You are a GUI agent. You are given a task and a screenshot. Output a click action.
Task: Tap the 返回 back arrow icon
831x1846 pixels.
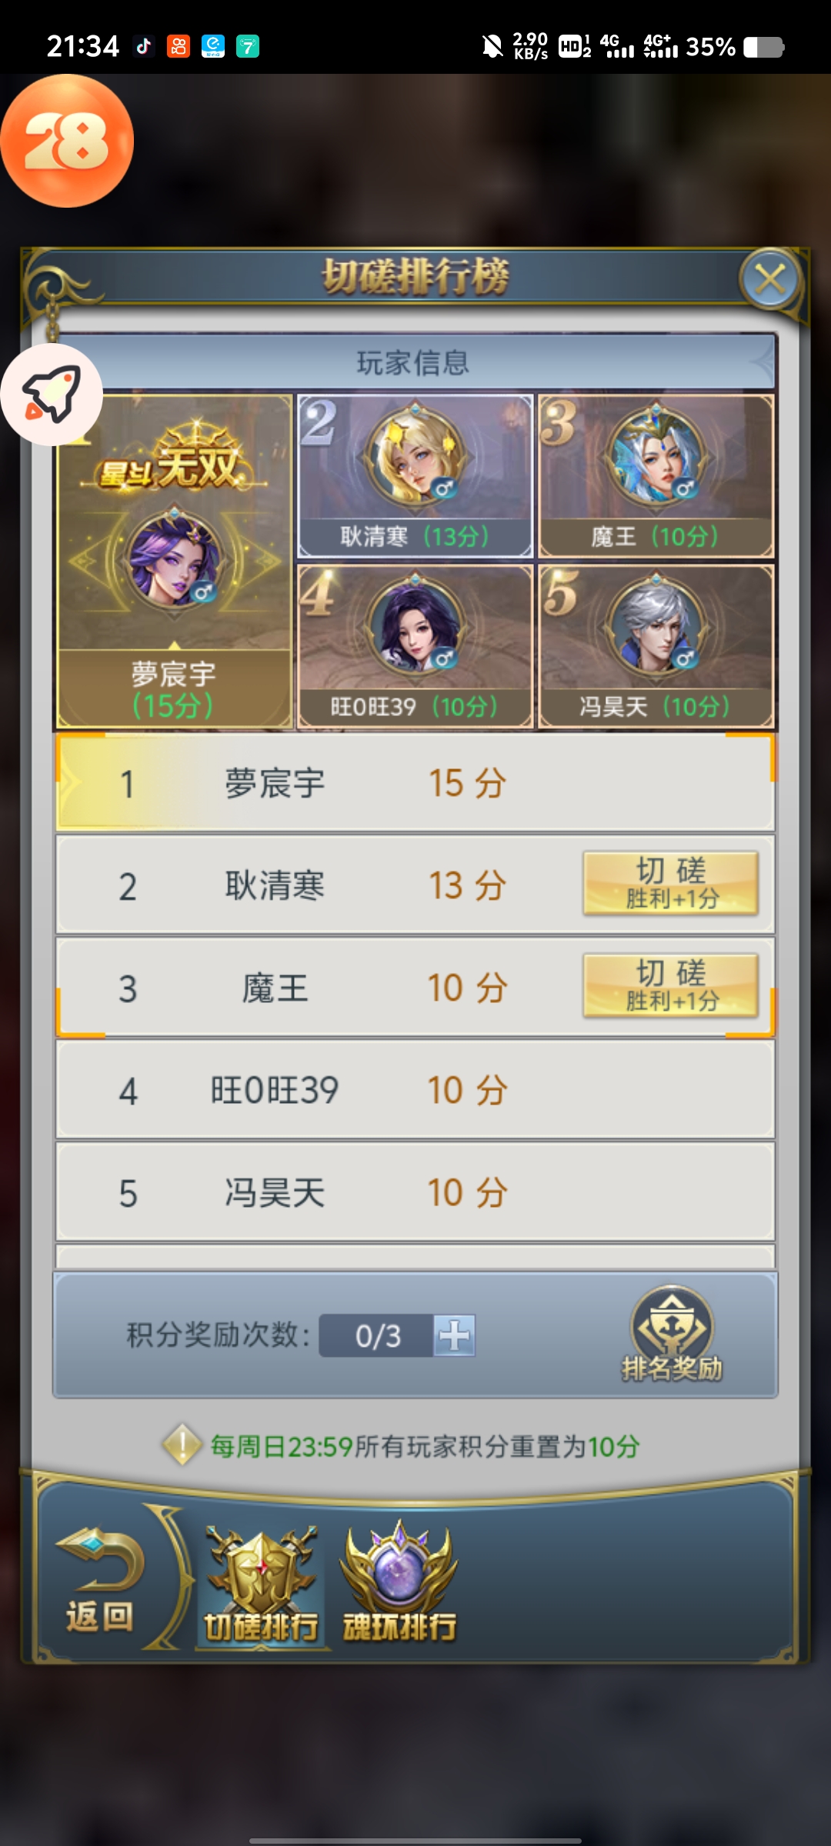pyautogui.click(x=100, y=1581)
